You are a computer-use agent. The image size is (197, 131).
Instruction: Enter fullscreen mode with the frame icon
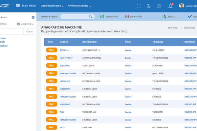coord(139,6)
